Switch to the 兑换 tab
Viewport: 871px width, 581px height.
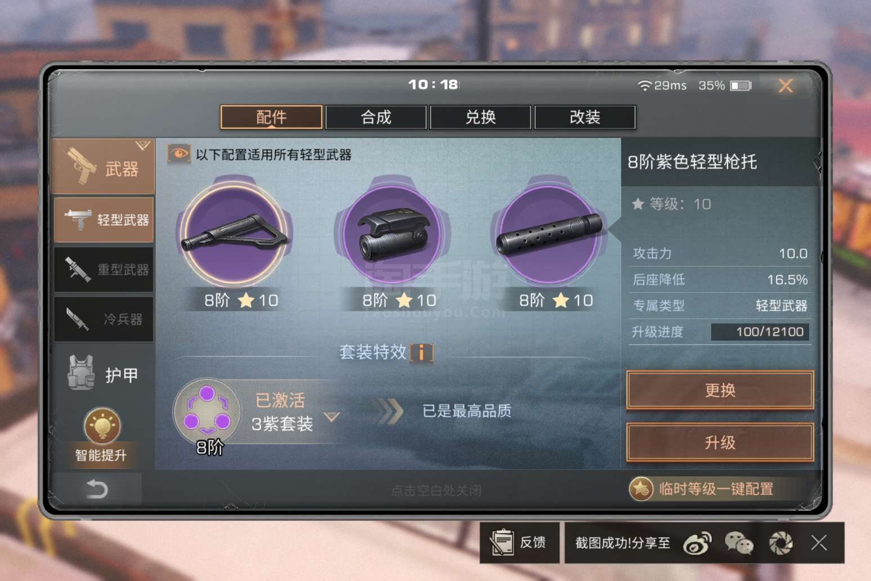coord(481,117)
